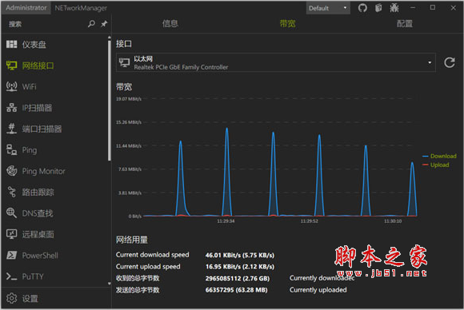Switch to the 配置 tab
This screenshot has width=464, height=310.
point(405,23)
